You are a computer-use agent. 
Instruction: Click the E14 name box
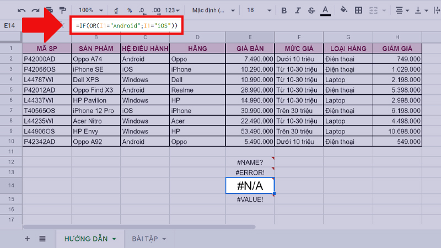click(x=11, y=25)
